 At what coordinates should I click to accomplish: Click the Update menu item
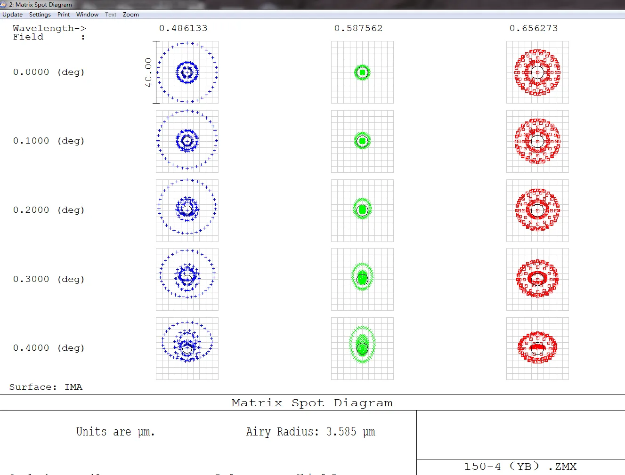[12, 15]
